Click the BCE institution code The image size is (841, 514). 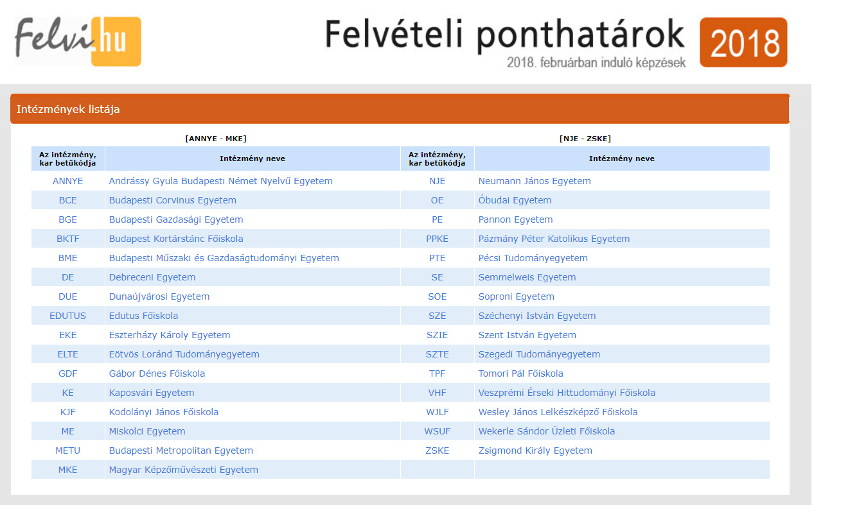[x=68, y=200]
